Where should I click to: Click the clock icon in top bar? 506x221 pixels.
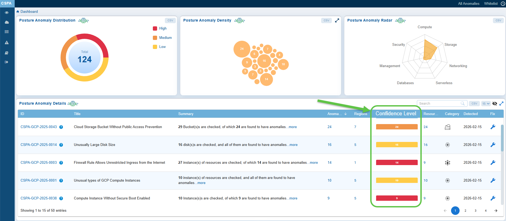tap(503, 4)
